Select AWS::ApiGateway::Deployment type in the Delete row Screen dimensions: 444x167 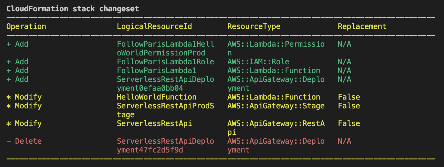click(276, 146)
